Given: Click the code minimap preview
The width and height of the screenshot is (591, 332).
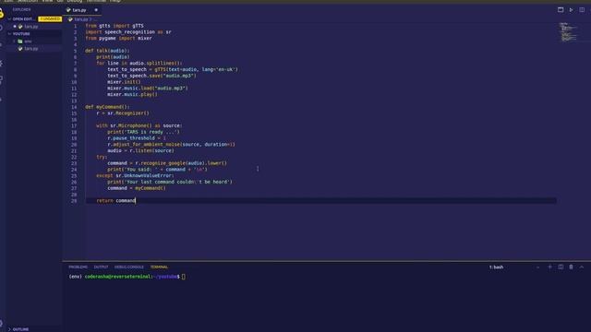Looking at the screenshot, I should 568,32.
